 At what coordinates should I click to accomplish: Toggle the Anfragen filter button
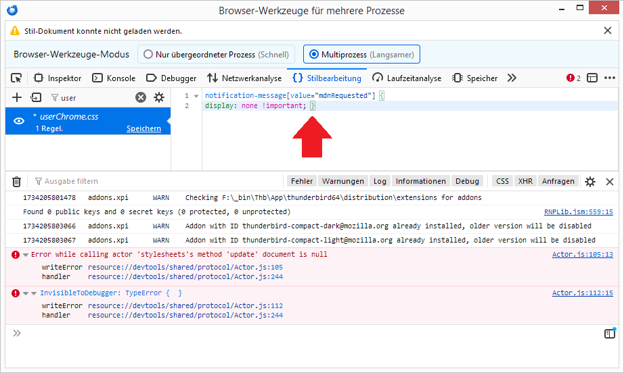coord(558,181)
